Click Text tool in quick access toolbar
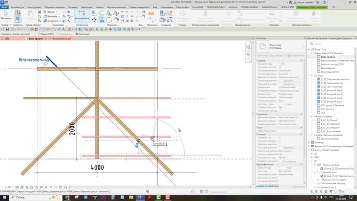Screen dimensions: 357x201 click(64, 29)
